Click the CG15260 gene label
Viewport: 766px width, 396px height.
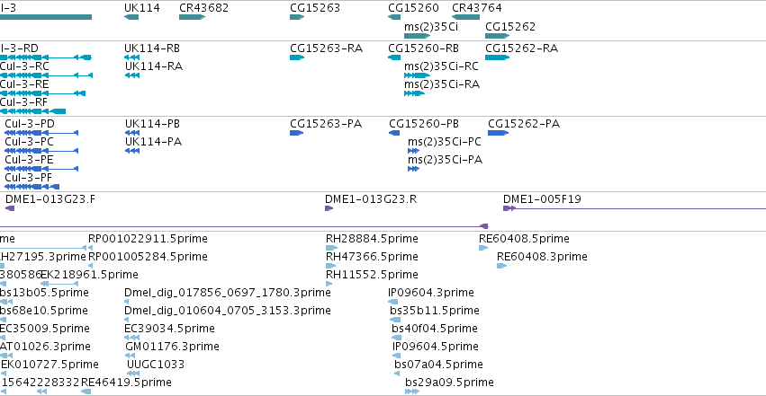click(413, 8)
